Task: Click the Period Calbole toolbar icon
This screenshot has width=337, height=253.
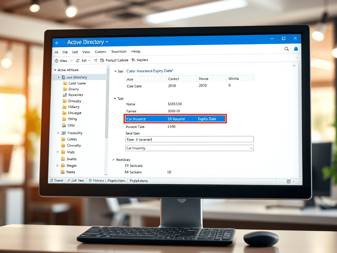Action: (x=102, y=61)
